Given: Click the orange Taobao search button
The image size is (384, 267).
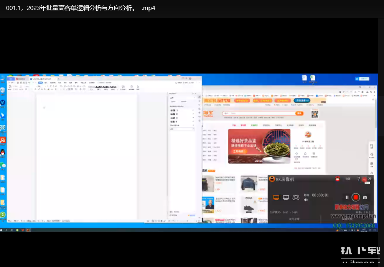Looking at the screenshot, I should pyautogui.click(x=299, y=113).
